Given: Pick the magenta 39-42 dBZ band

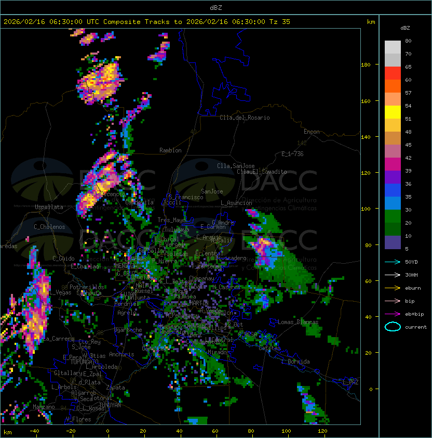Looking at the screenshot, I should click(393, 164).
